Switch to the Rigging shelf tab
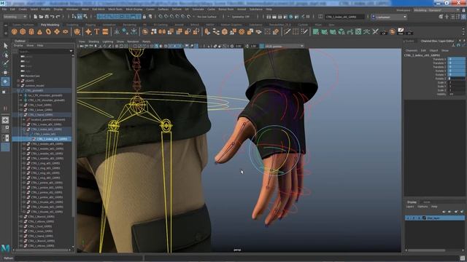 pos(90,25)
